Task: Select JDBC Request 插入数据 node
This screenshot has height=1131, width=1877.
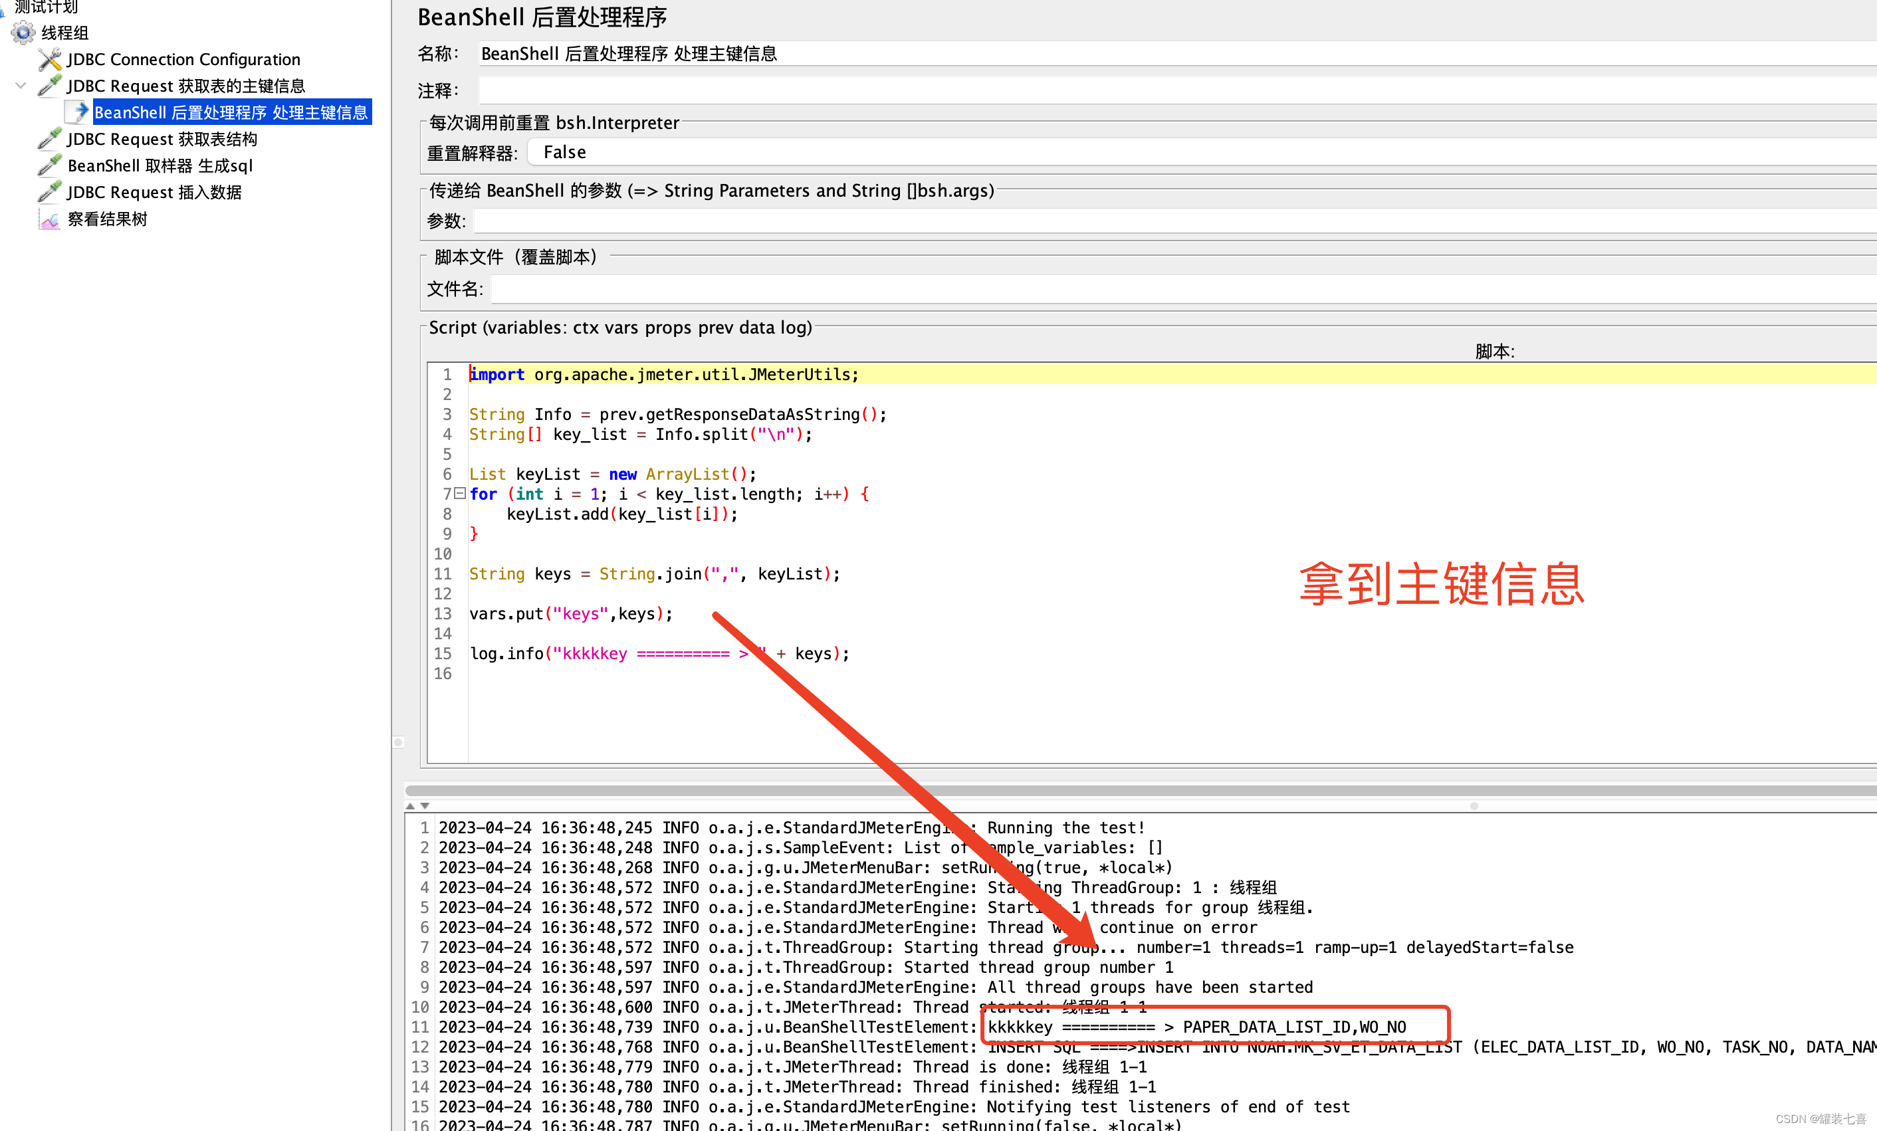Action: tap(155, 193)
